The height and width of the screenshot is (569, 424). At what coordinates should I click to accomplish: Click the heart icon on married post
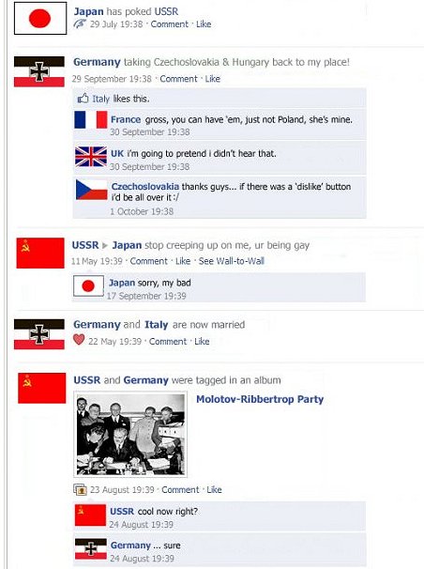(x=79, y=340)
